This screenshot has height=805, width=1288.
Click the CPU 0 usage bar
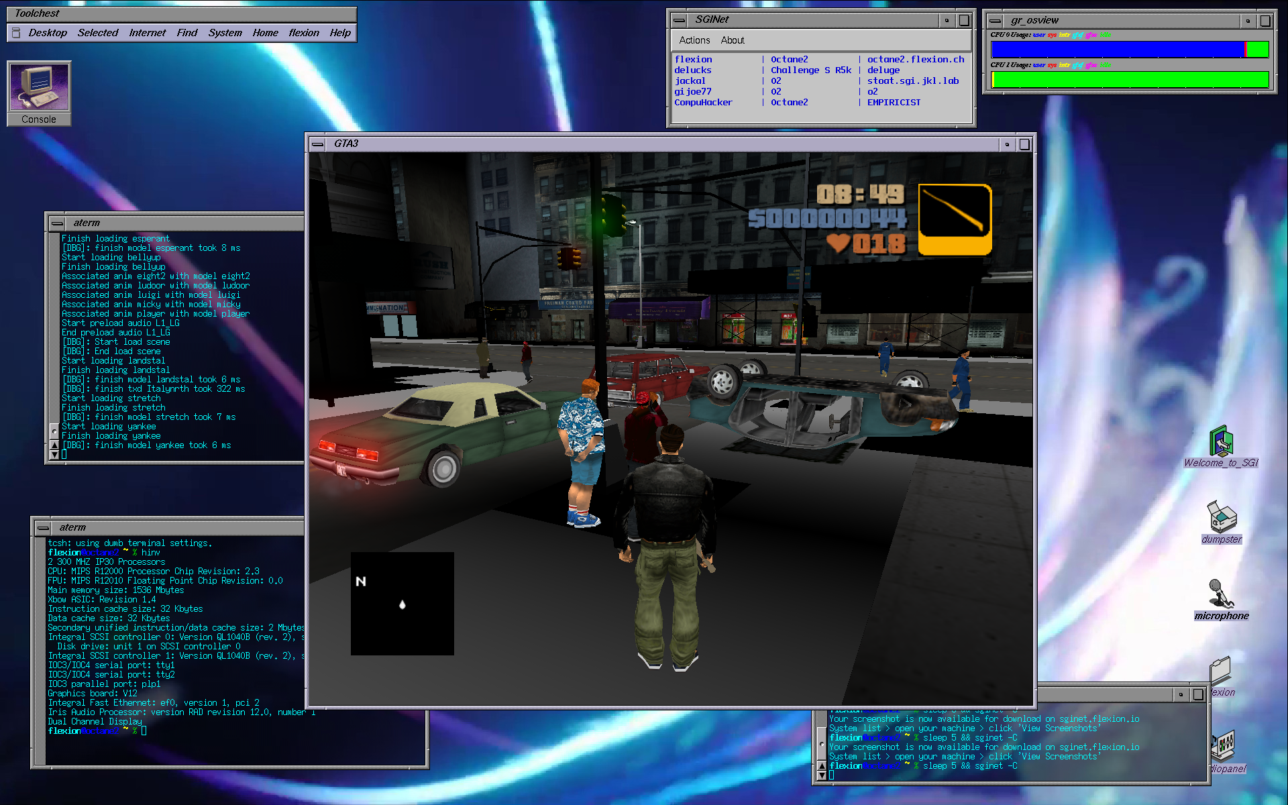(1130, 49)
